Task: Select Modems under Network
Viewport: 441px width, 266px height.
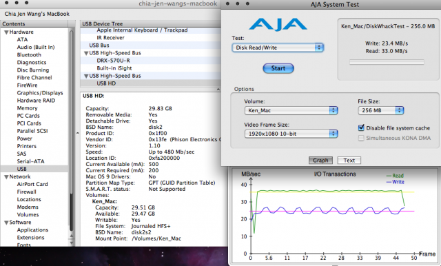Action: 28,207
